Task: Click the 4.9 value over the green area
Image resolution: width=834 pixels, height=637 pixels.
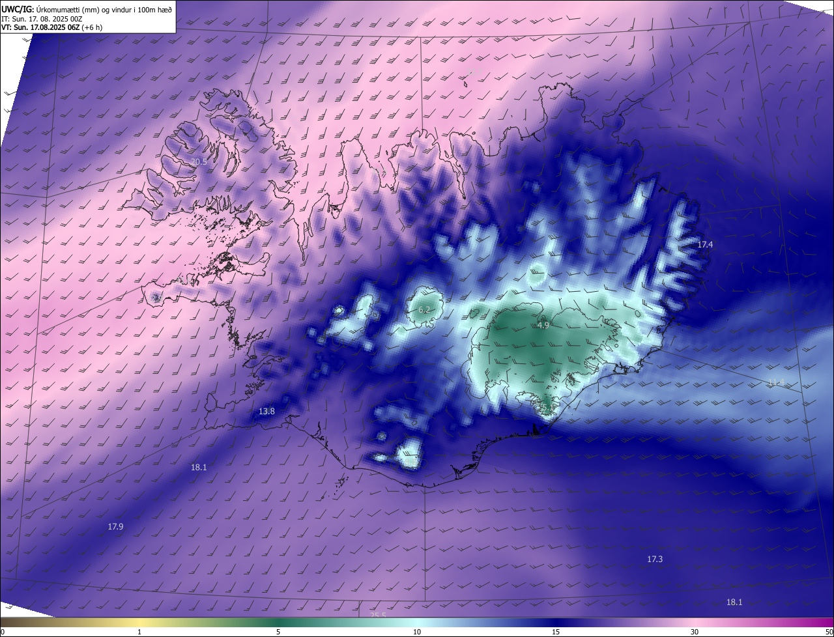Action: (543, 324)
